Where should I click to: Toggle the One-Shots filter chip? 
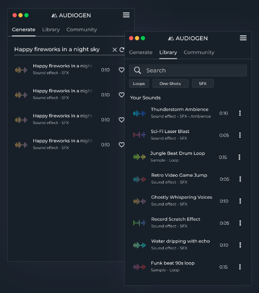170,83
